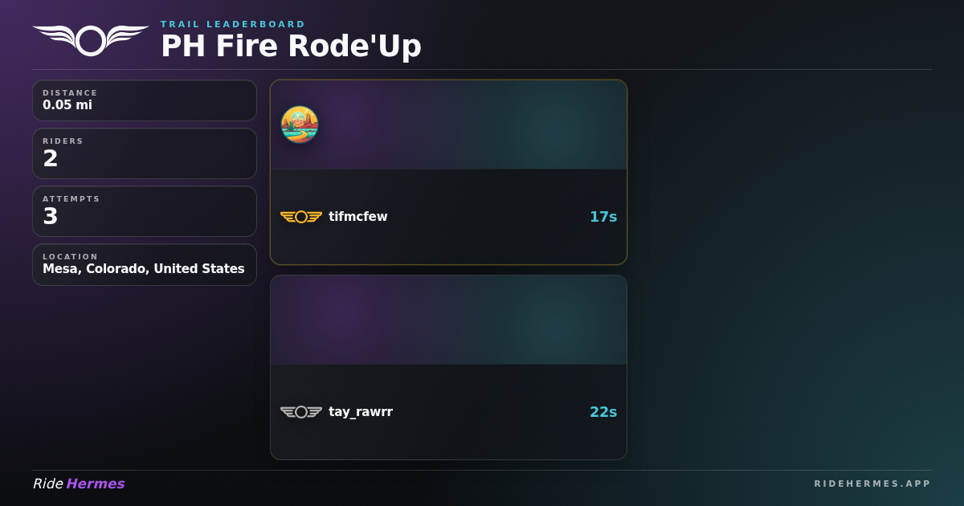Click the Location Mesa, Colorado card

coord(145,264)
